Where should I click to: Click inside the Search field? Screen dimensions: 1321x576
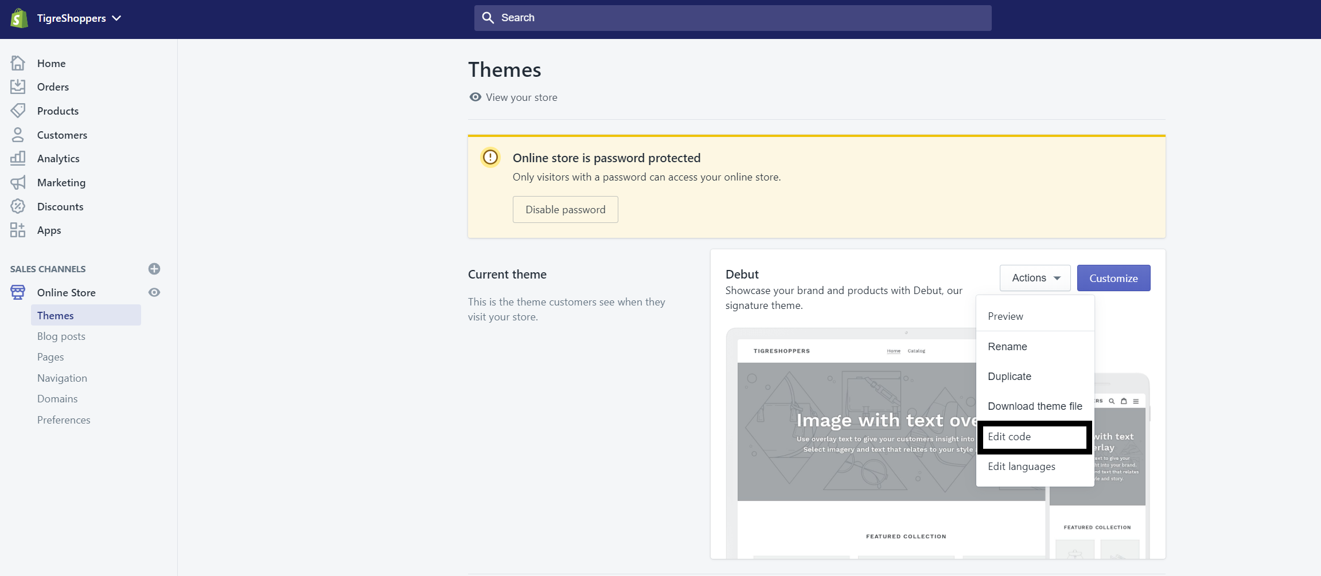click(x=732, y=18)
